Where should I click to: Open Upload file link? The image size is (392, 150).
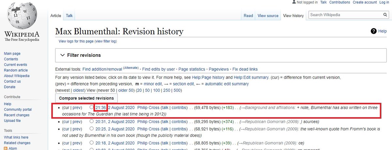tap(12, 120)
